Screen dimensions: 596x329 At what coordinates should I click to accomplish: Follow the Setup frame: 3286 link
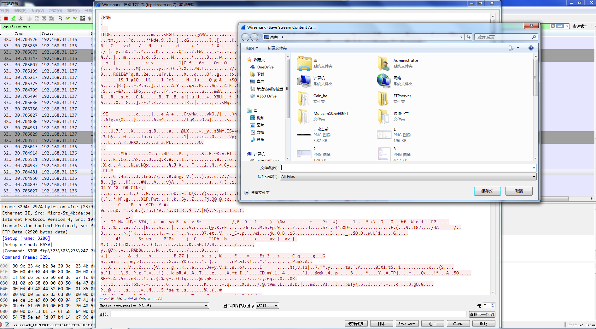click(x=26, y=238)
